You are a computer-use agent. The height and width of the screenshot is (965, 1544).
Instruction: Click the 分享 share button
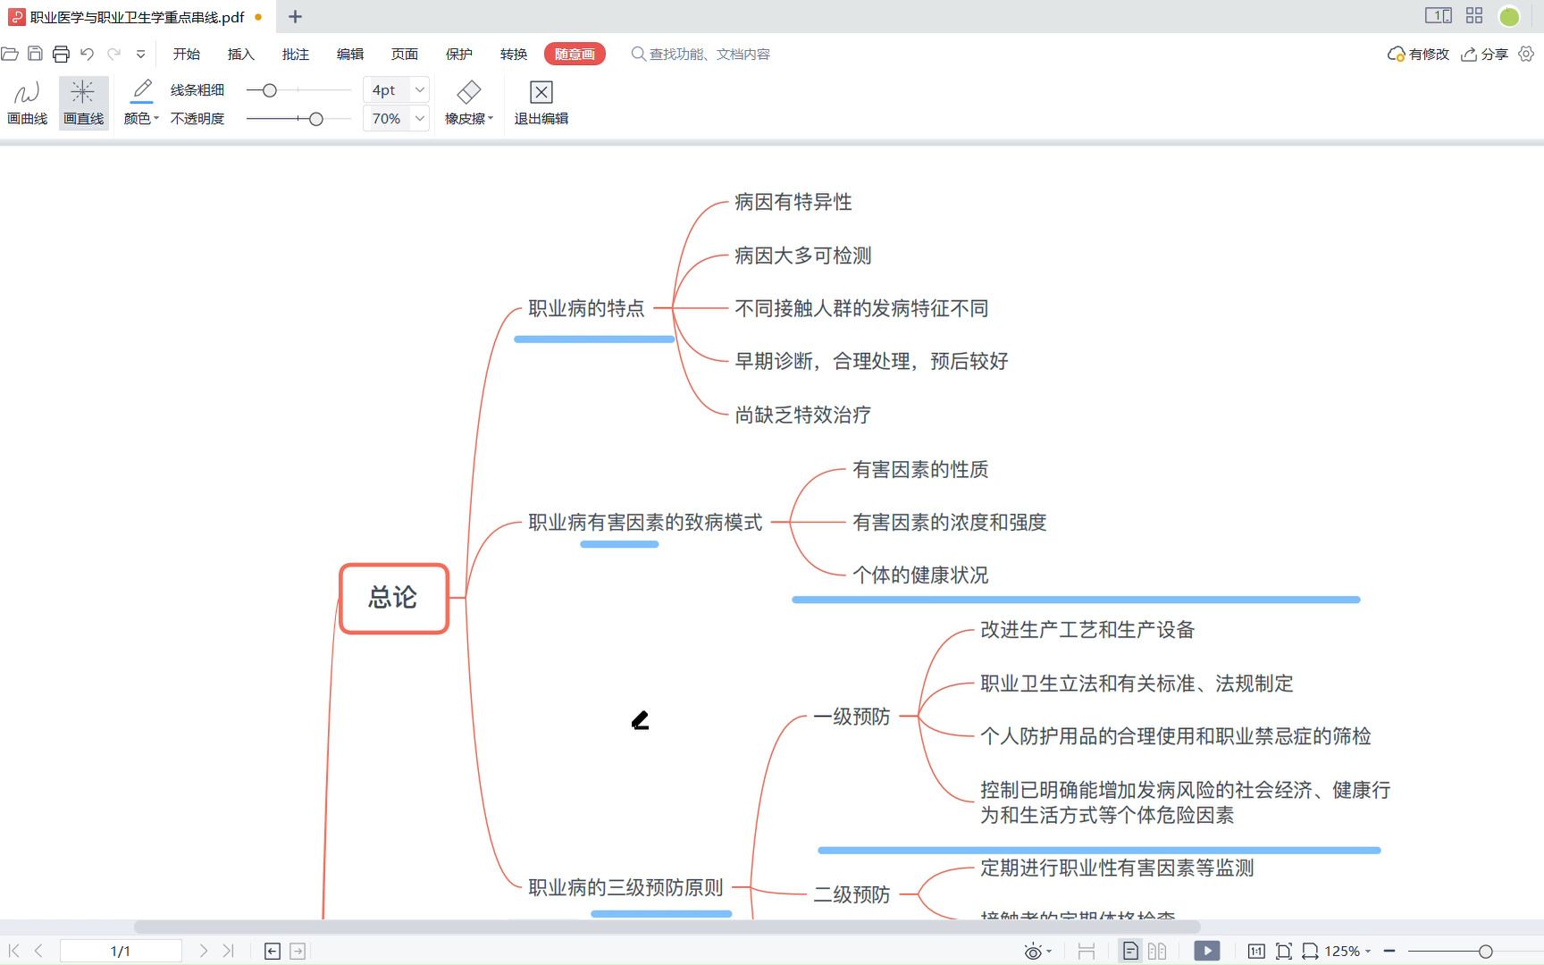(x=1484, y=55)
